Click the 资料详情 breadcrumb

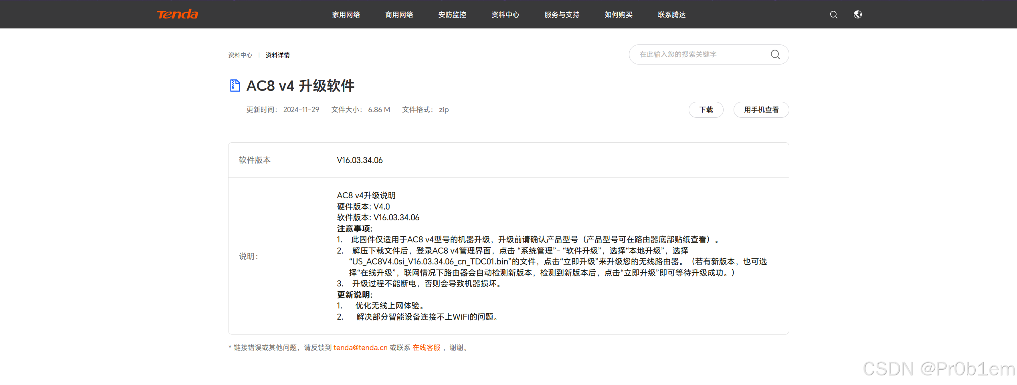coord(277,55)
